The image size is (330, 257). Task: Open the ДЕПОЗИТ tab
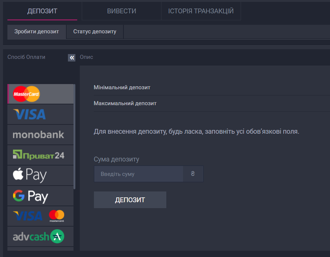(42, 11)
